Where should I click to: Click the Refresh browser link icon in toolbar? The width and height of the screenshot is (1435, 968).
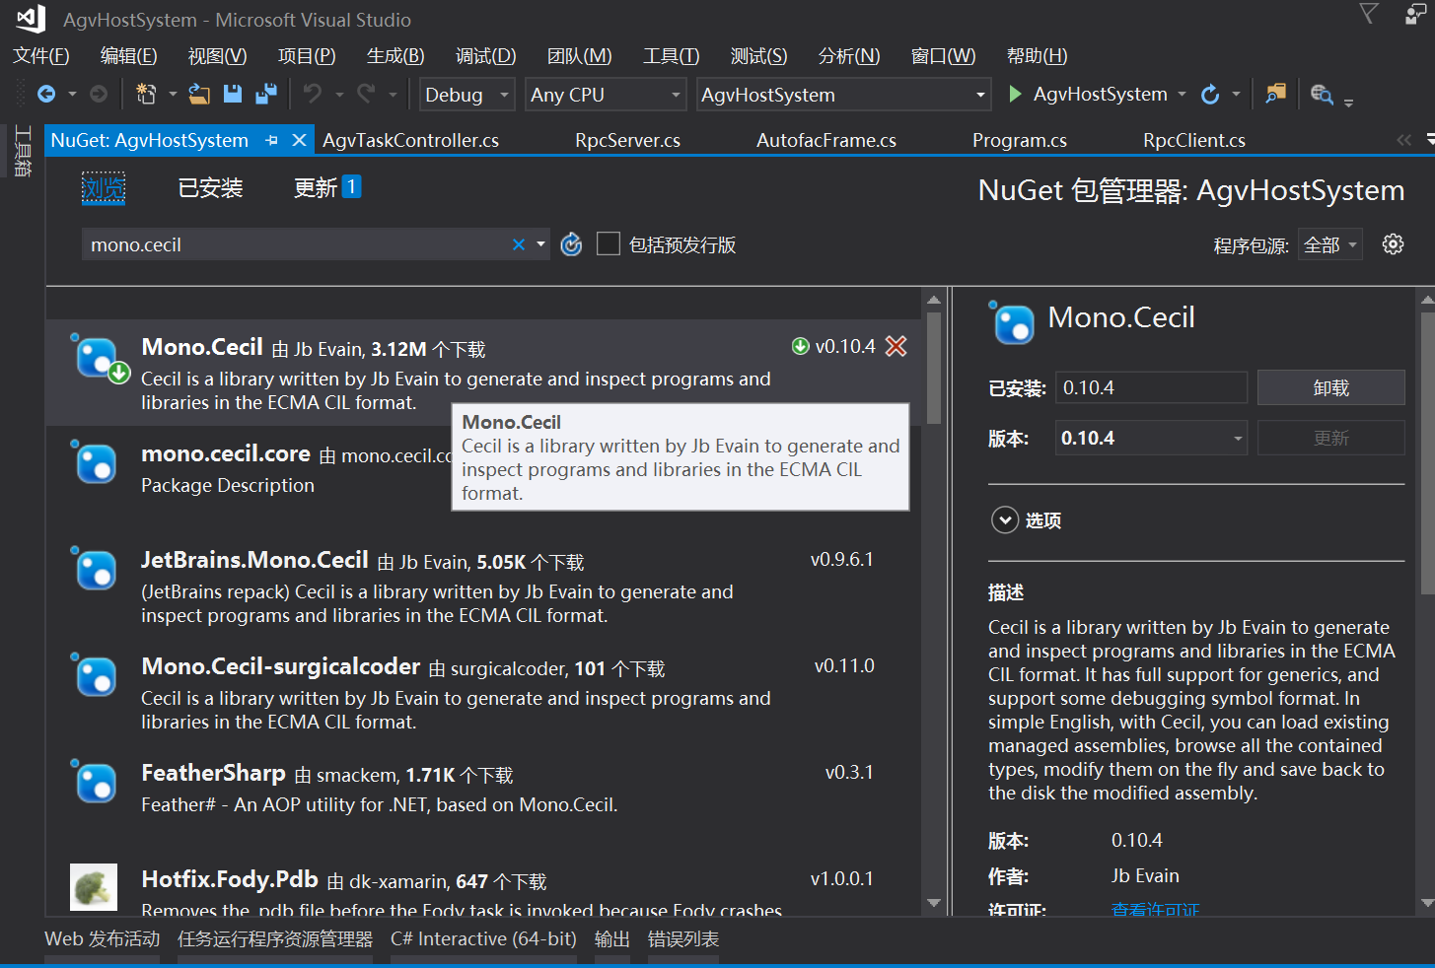[1210, 95]
